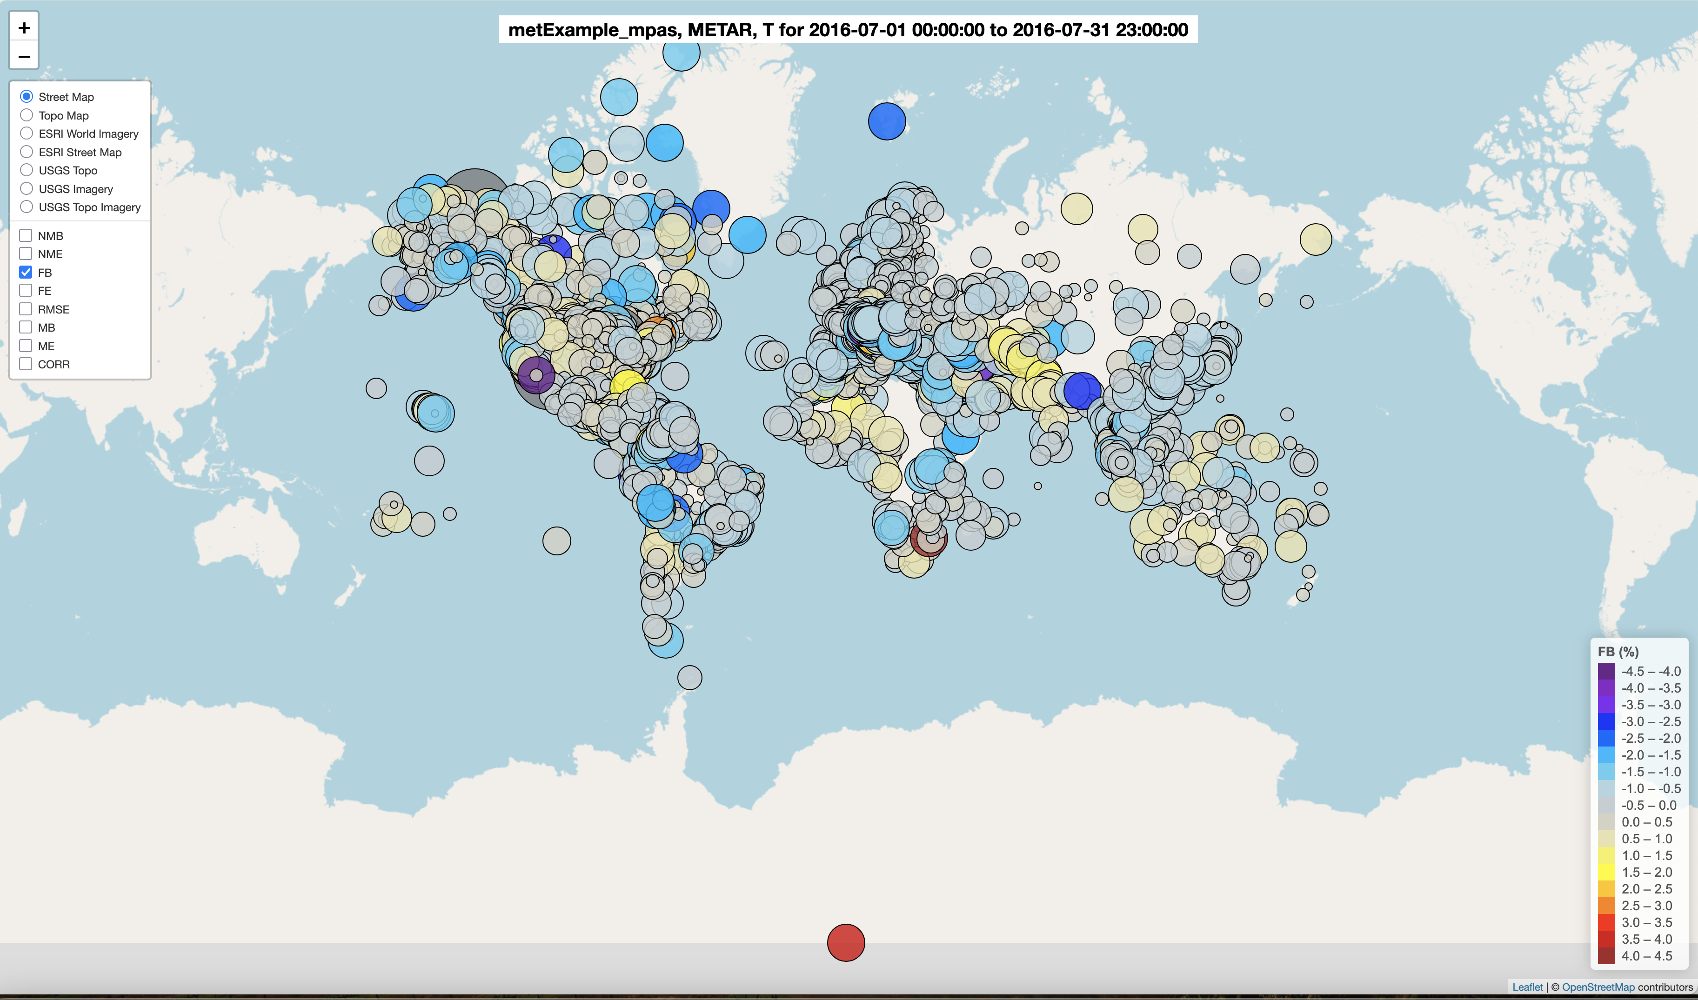
Task: Pick the USGS Topo base layer
Action: (x=26, y=170)
